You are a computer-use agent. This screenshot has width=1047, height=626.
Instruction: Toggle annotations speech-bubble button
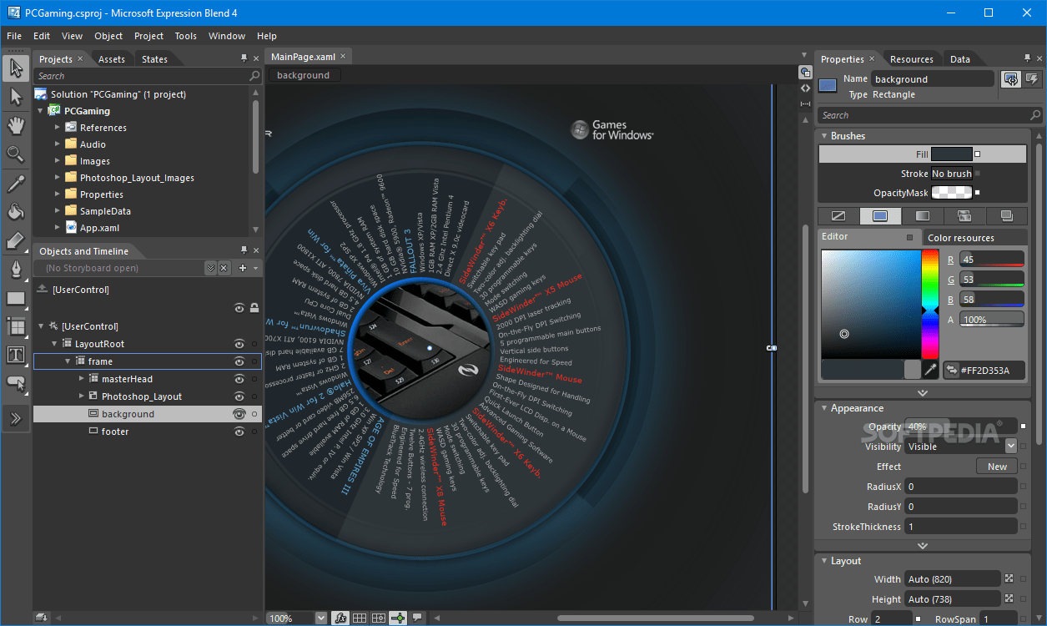(417, 618)
